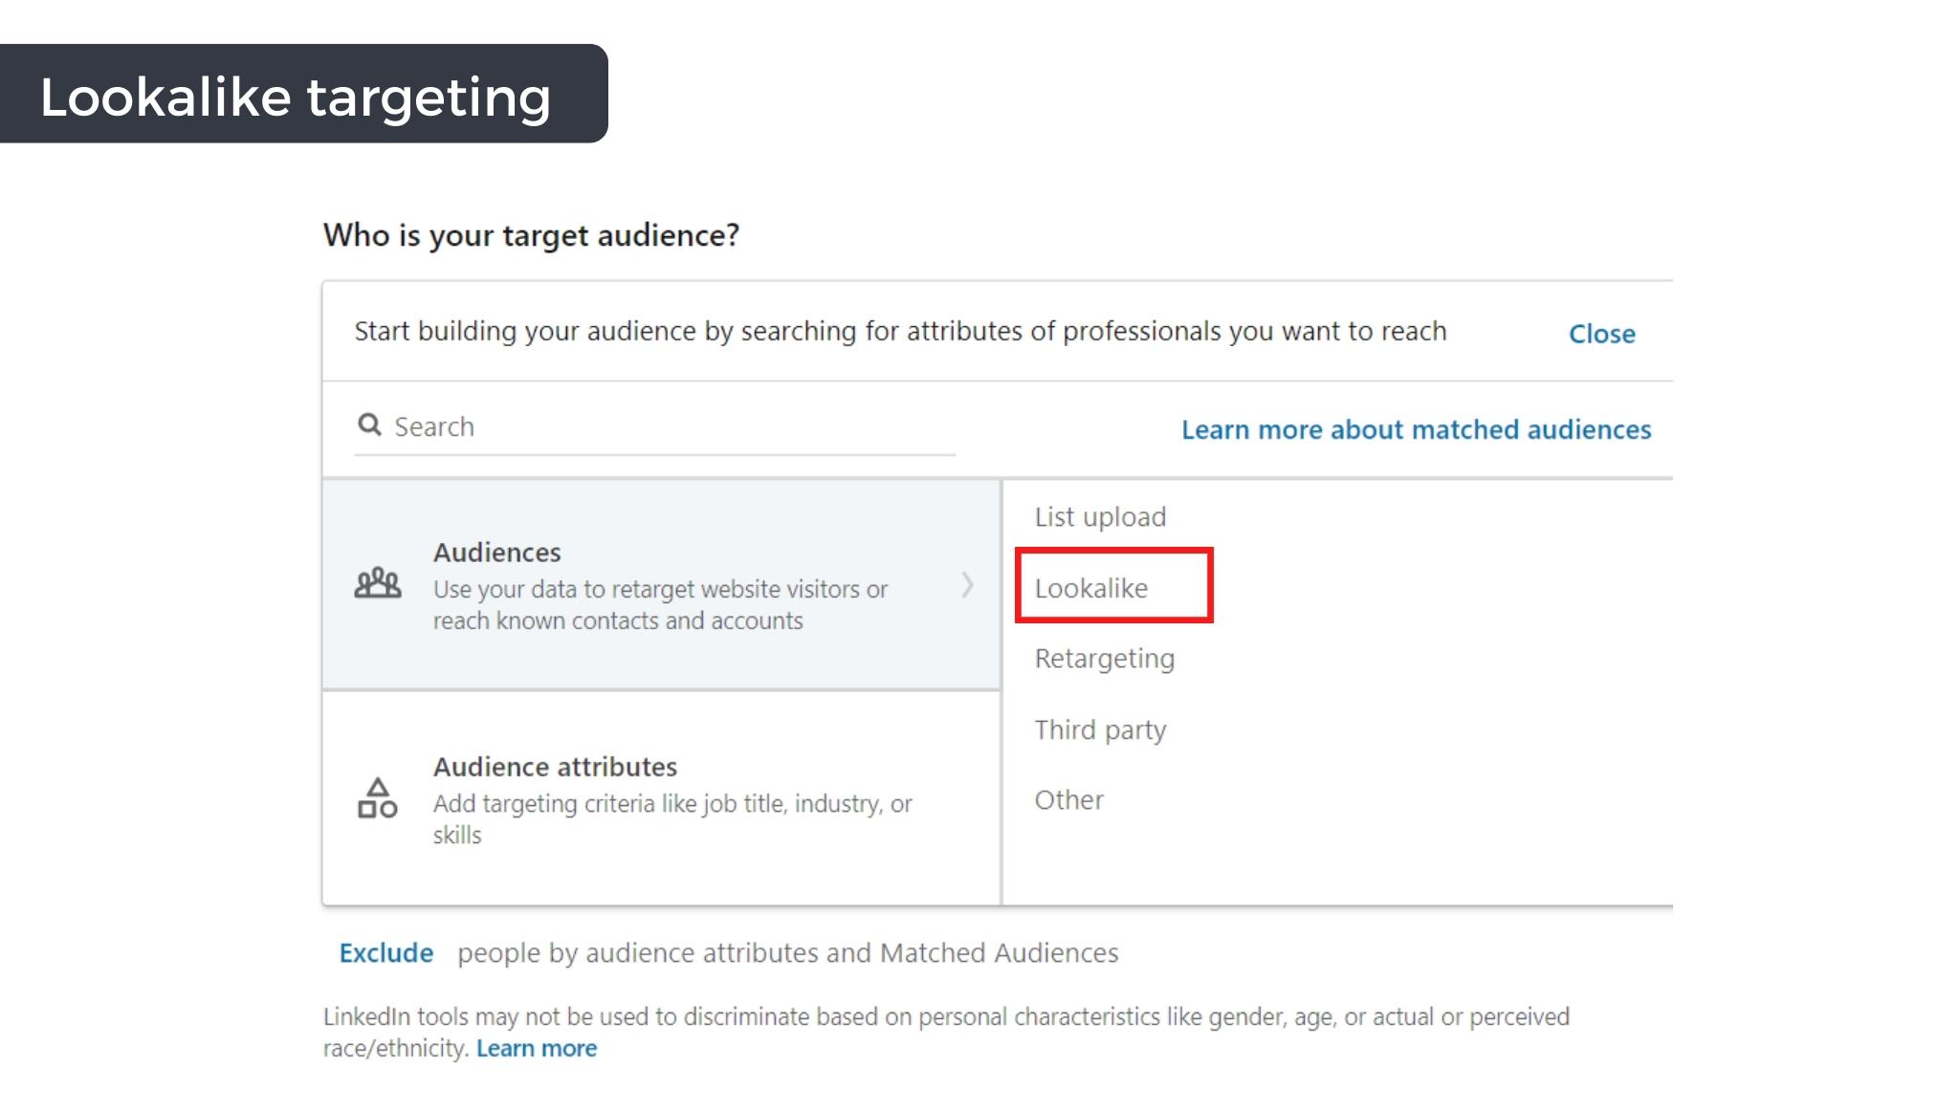Focus the Search attributes input field
This screenshot has height=1109, width=1959.
point(655,426)
